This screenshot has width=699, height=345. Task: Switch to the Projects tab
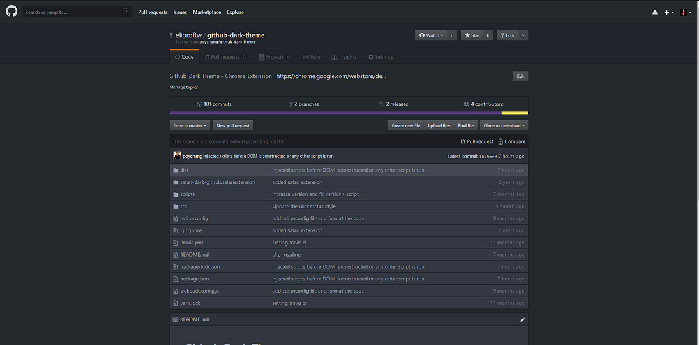275,57
